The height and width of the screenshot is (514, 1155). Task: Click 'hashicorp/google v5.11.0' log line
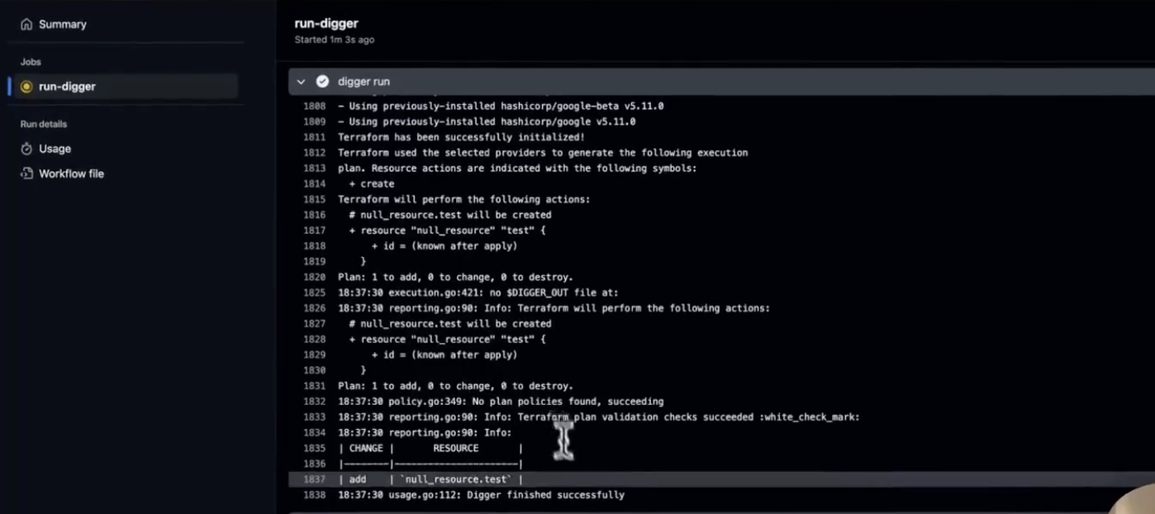[487, 121]
